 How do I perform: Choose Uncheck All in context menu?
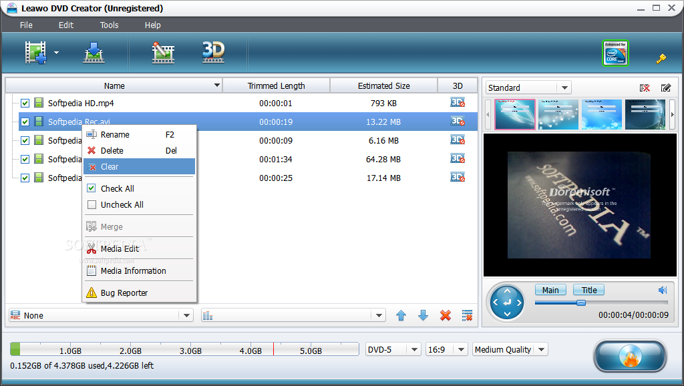tap(139, 204)
